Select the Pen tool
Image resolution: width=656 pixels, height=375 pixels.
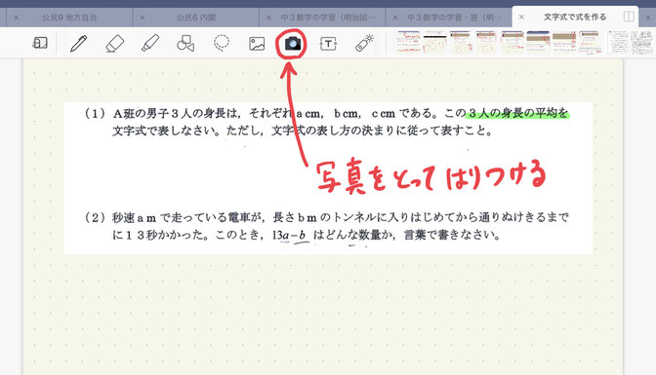[x=78, y=43]
